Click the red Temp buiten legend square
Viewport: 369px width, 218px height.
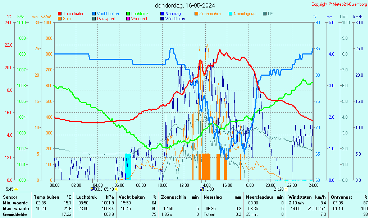pyautogui.click(x=60, y=14)
